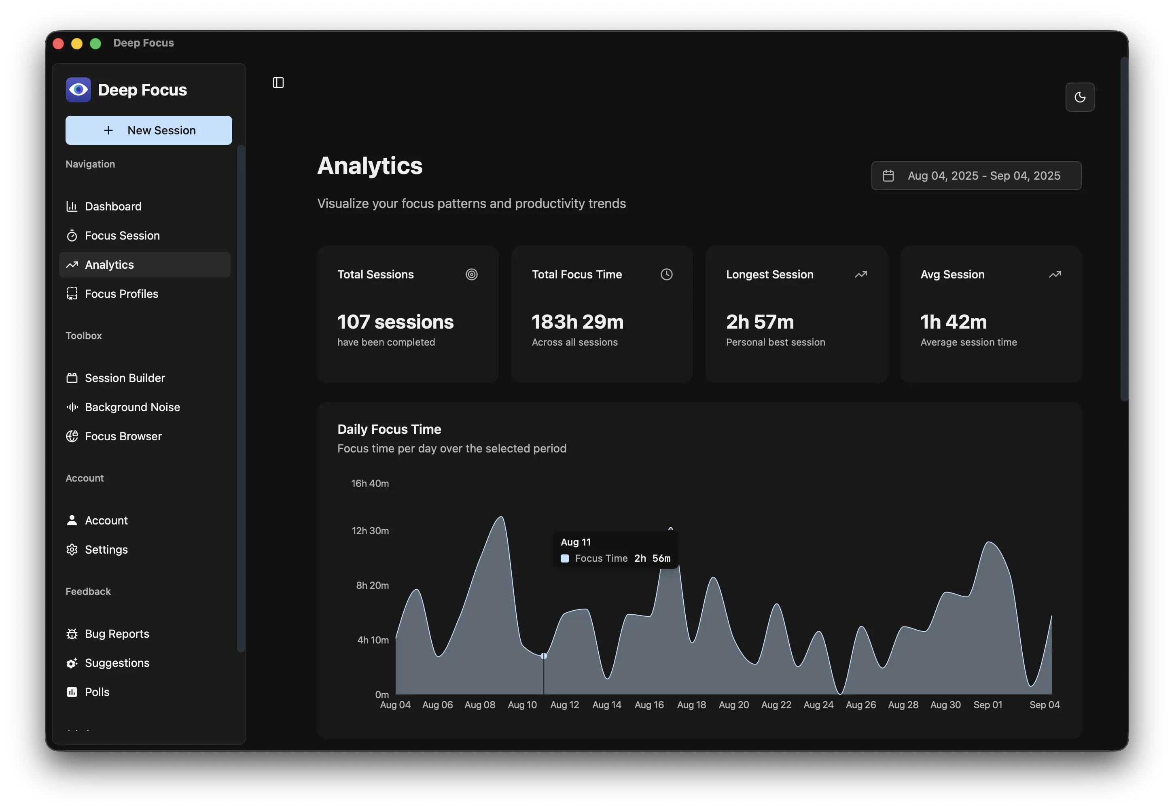
Task: Click the Aug 11 data point on the chart
Action: tap(544, 656)
